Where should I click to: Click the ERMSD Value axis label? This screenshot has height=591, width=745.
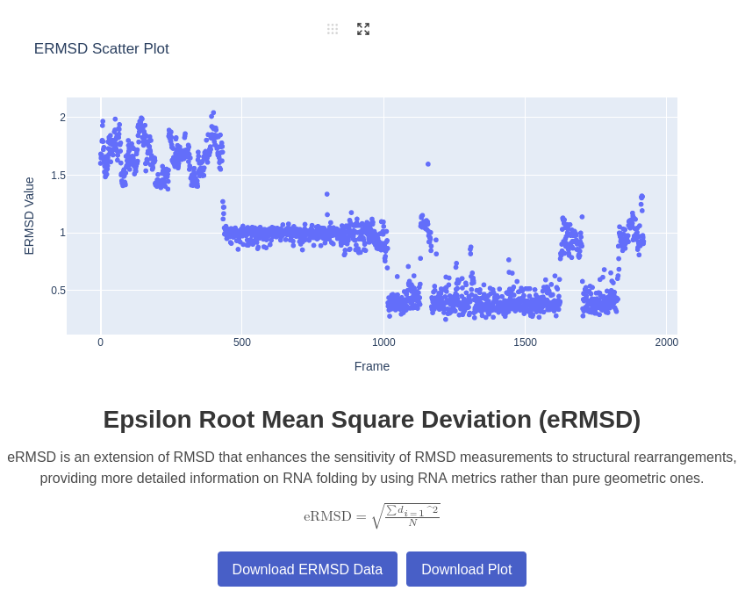[x=29, y=215]
